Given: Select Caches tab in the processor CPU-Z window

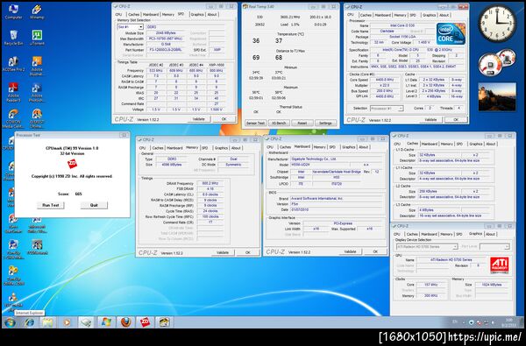Looking at the screenshot, I should click(x=366, y=15).
